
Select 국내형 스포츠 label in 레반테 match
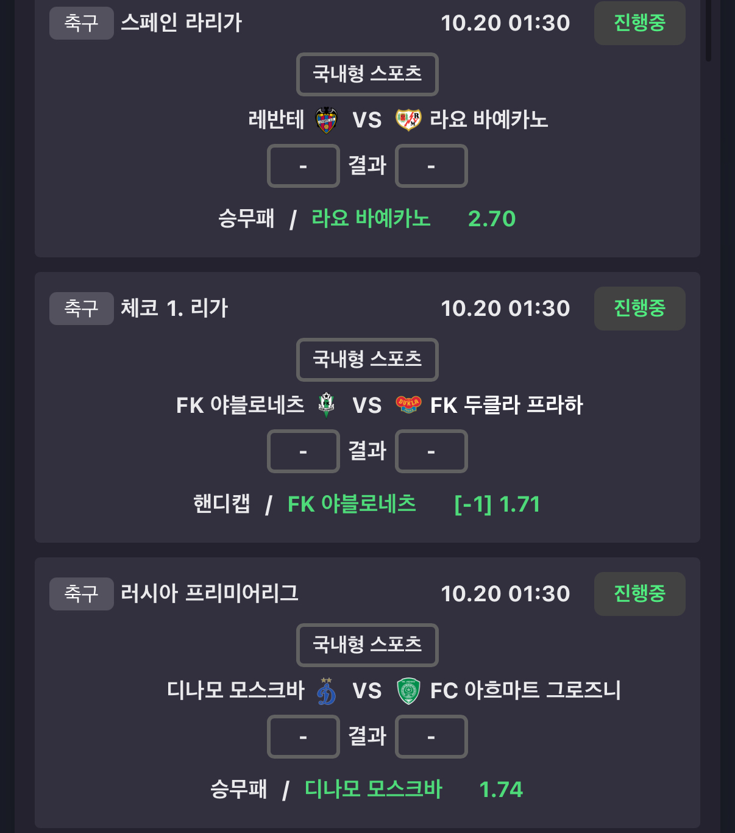pos(367,74)
